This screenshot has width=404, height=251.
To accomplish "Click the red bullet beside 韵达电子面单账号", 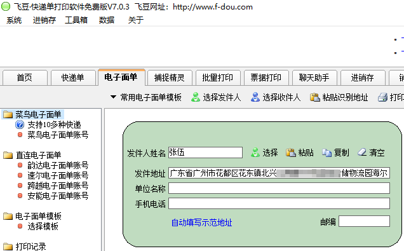I will point(20,165).
